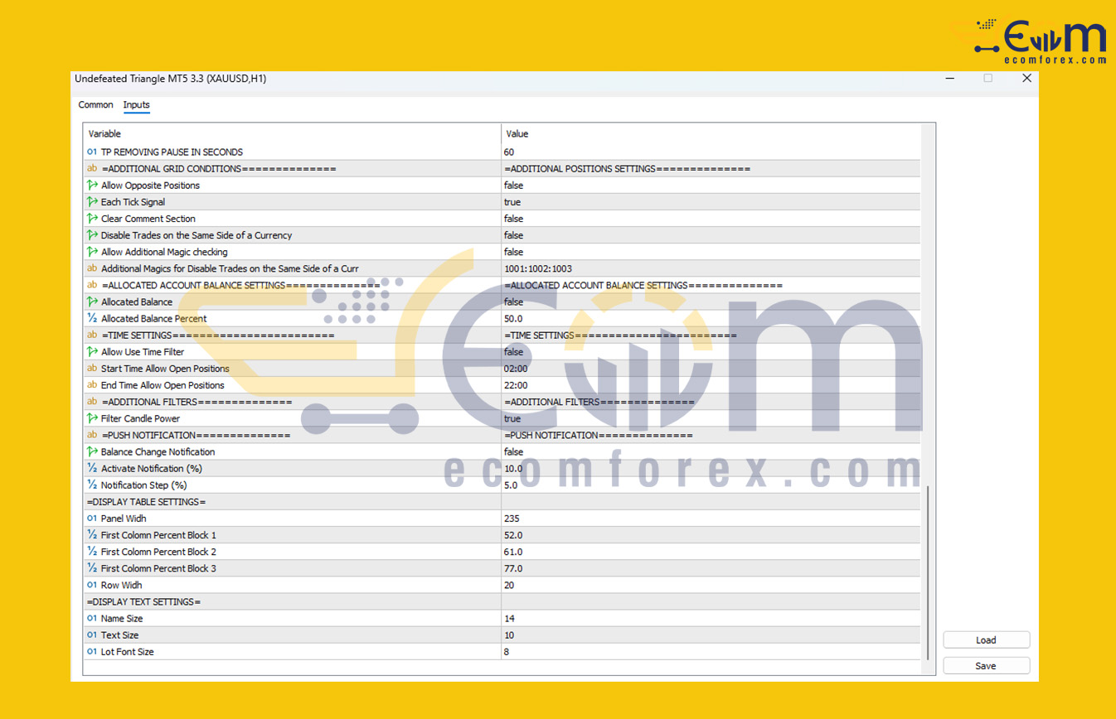Viewport: 1116px width, 719px height.
Task: Click the integer icon beside Panel Widh
Action: [x=92, y=519]
